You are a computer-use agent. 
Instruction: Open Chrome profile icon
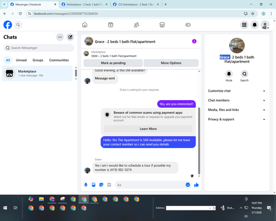pos(263,14)
